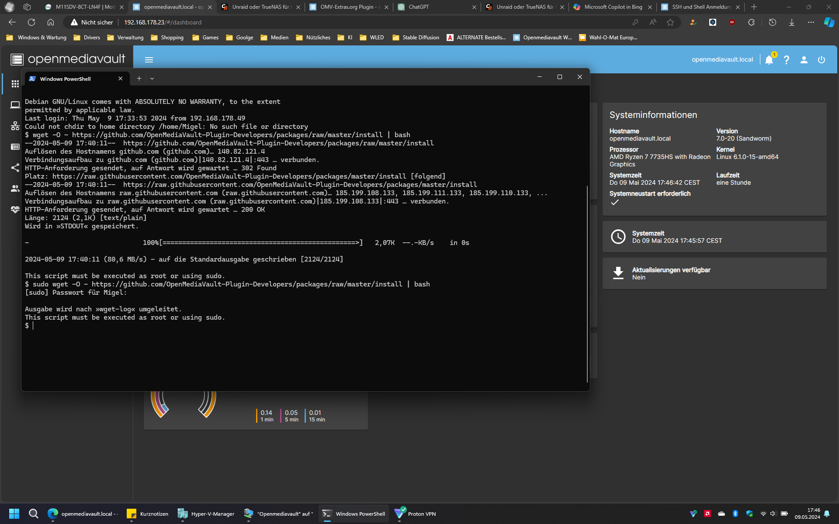This screenshot has height=524, width=839.
Task: Open the browser settings ellipsis menu
Action: tap(811, 22)
